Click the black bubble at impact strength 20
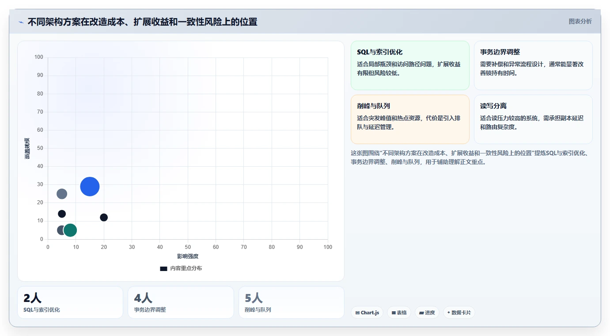This screenshot has width=610, height=336. (x=104, y=218)
